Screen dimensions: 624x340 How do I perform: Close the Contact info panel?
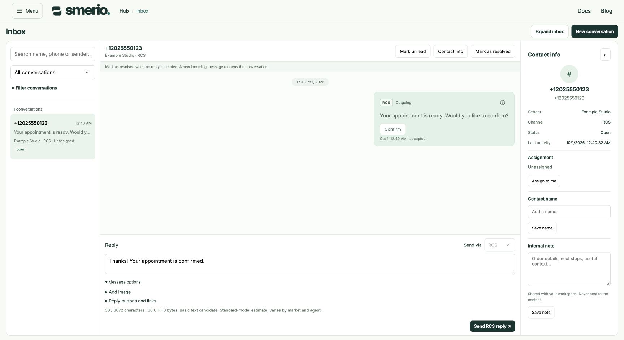pyautogui.click(x=605, y=55)
